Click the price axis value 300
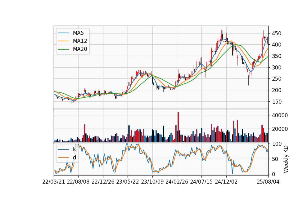The image size is (298, 214). (x=277, y=68)
